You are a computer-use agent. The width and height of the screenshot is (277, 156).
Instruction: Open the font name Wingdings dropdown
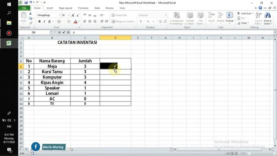tap(60, 15)
